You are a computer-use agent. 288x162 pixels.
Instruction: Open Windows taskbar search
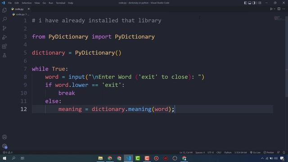(13, 158)
